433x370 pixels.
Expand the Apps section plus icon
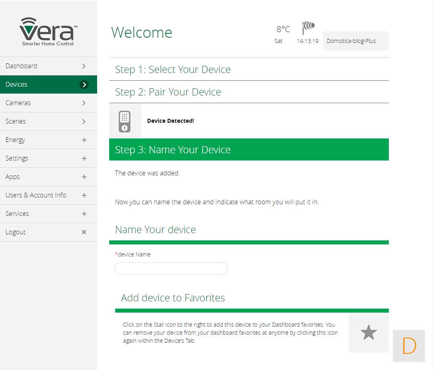(x=84, y=177)
